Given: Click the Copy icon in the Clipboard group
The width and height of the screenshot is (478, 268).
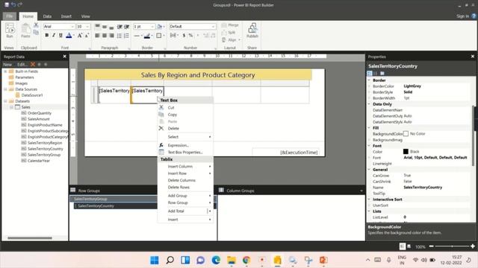Looking at the screenshot, I should [x=36, y=32].
